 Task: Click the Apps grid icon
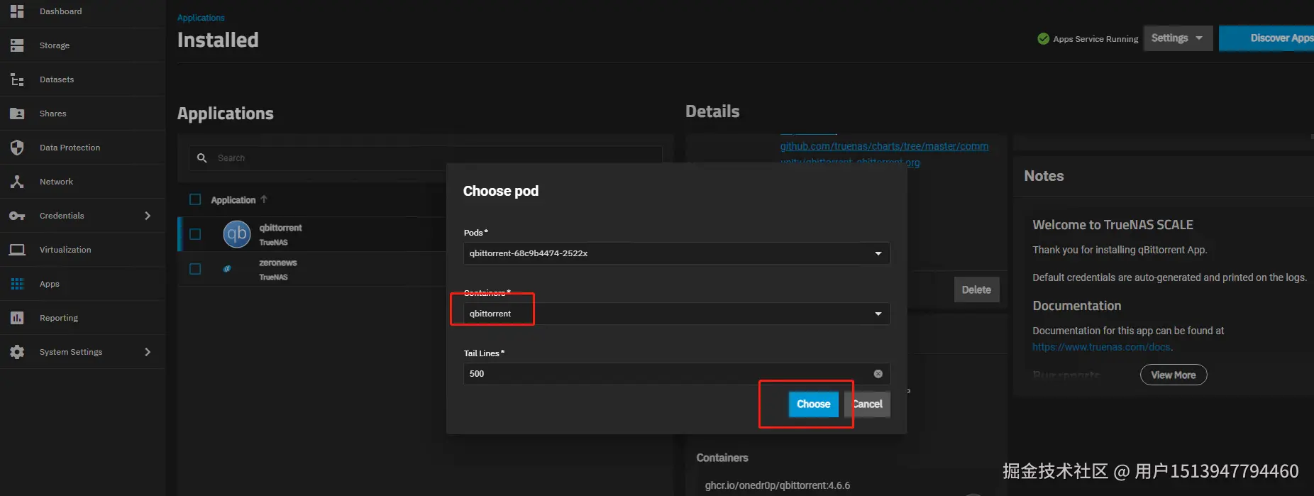(x=17, y=284)
